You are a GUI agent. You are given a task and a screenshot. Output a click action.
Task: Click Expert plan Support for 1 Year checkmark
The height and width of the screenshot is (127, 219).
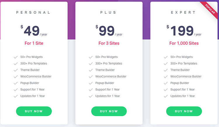(x=166, y=90)
